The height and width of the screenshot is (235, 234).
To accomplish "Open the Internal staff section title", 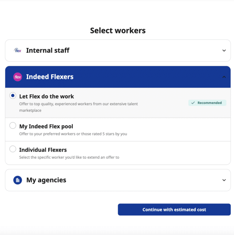I will coord(48,50).
